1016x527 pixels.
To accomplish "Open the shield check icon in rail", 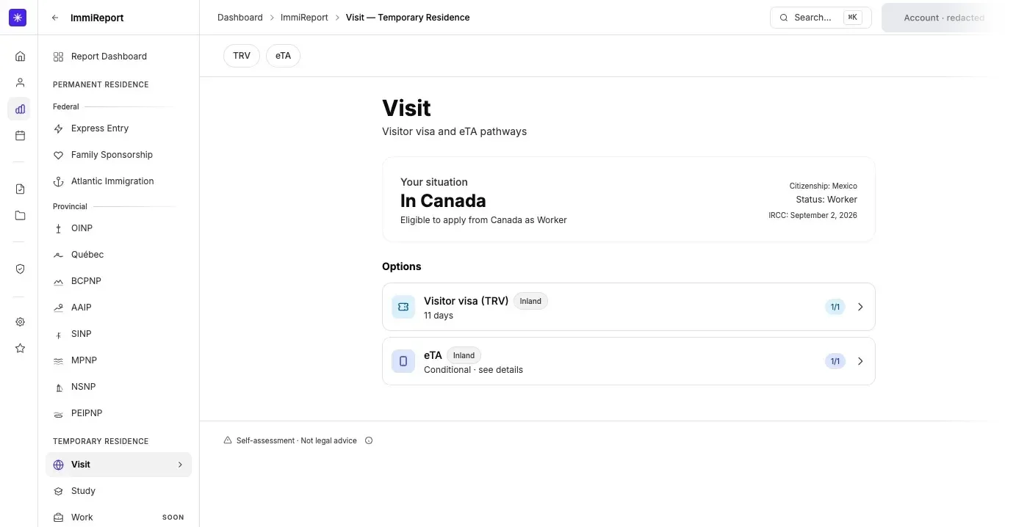I will click(x=20, y=269).
